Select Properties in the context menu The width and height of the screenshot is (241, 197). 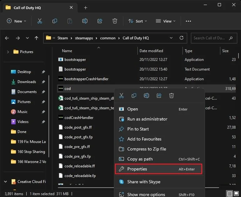click(x=158, y=169)
